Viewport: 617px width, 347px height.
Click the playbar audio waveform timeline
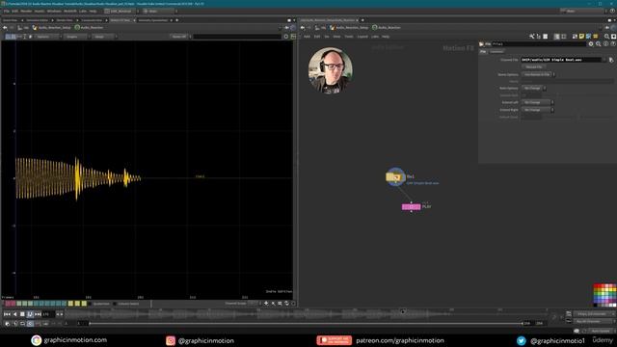[306, 314]
